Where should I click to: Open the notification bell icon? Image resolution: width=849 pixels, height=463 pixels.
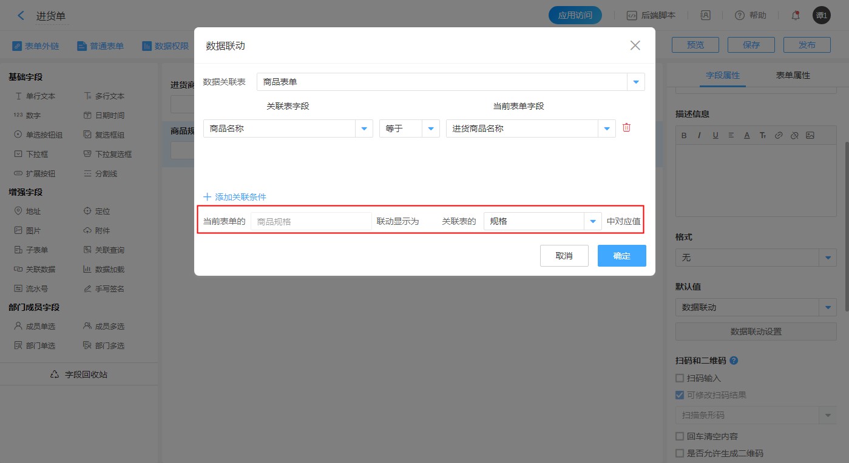796,16
